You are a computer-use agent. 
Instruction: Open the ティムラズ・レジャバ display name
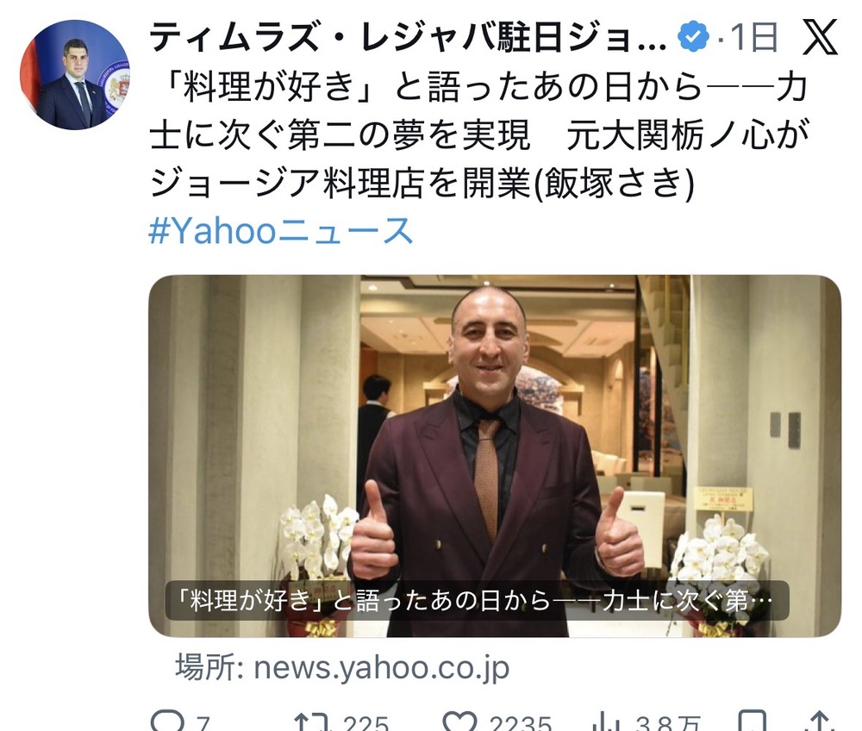coord(408,37)
